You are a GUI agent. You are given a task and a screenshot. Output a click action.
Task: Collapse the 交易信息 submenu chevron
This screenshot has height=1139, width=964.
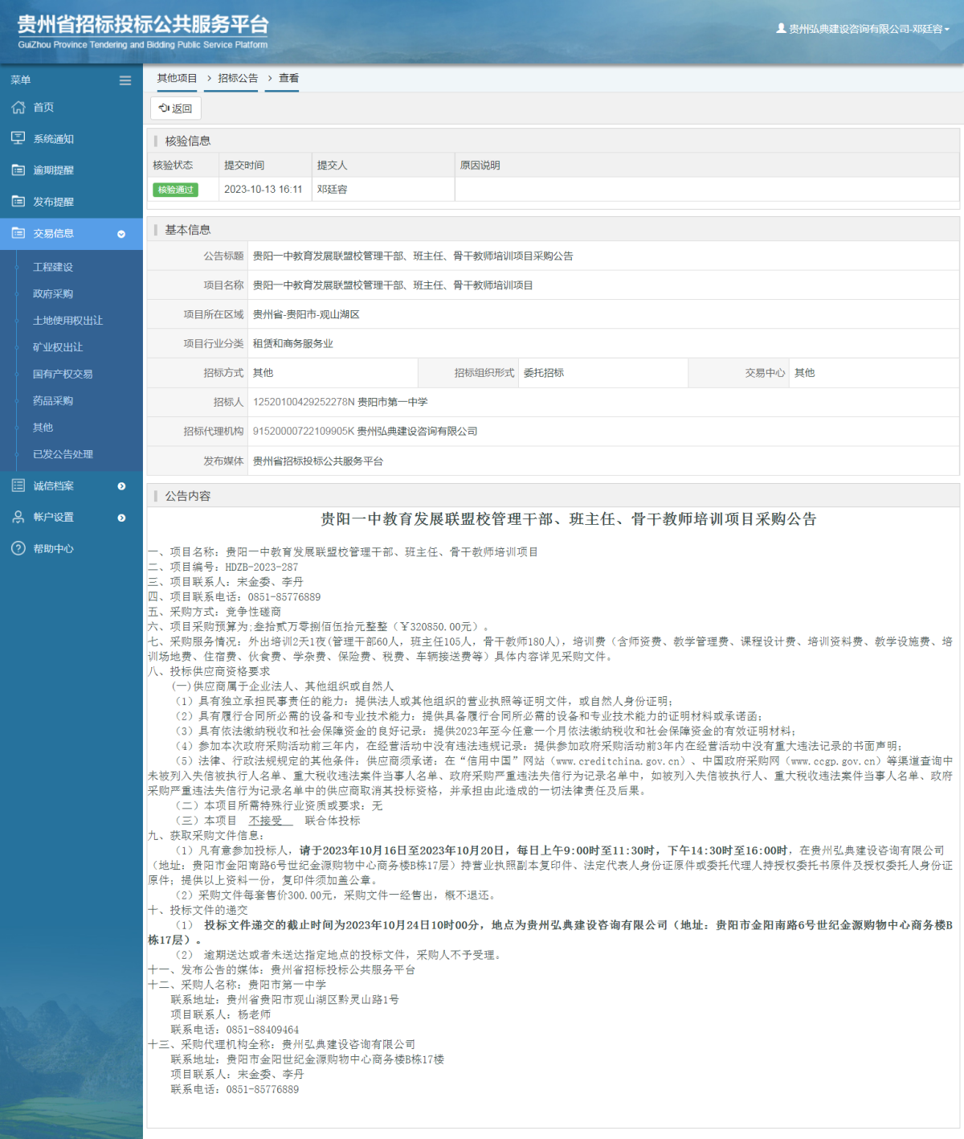coord(122,234)
